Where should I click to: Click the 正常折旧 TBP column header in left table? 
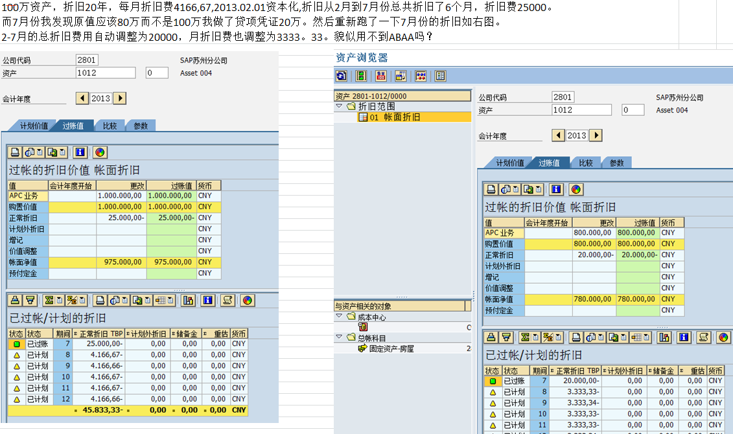pyautogui.click(x=98, y=334)
